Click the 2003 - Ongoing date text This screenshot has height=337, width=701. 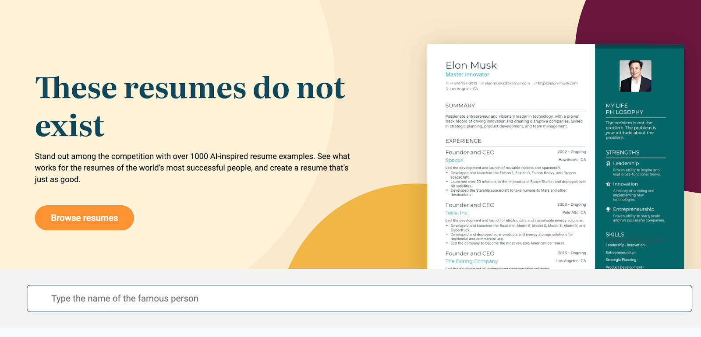pyautogui.click(x=571, y=204)
